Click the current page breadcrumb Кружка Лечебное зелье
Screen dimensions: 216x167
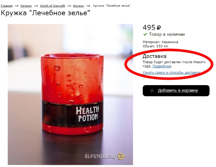pyautogui.click(x=112, y=6)
